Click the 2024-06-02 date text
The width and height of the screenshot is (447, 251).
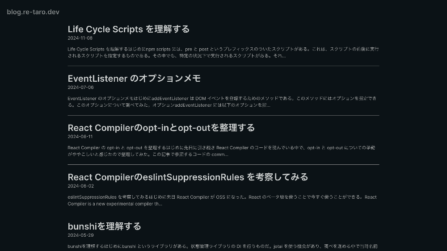pyautogui.click(x=80, y=186)
